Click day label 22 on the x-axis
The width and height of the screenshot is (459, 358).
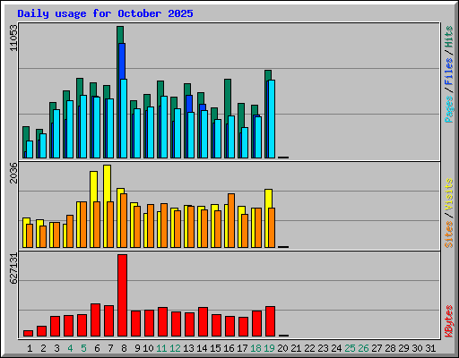[x=309, y=348]
